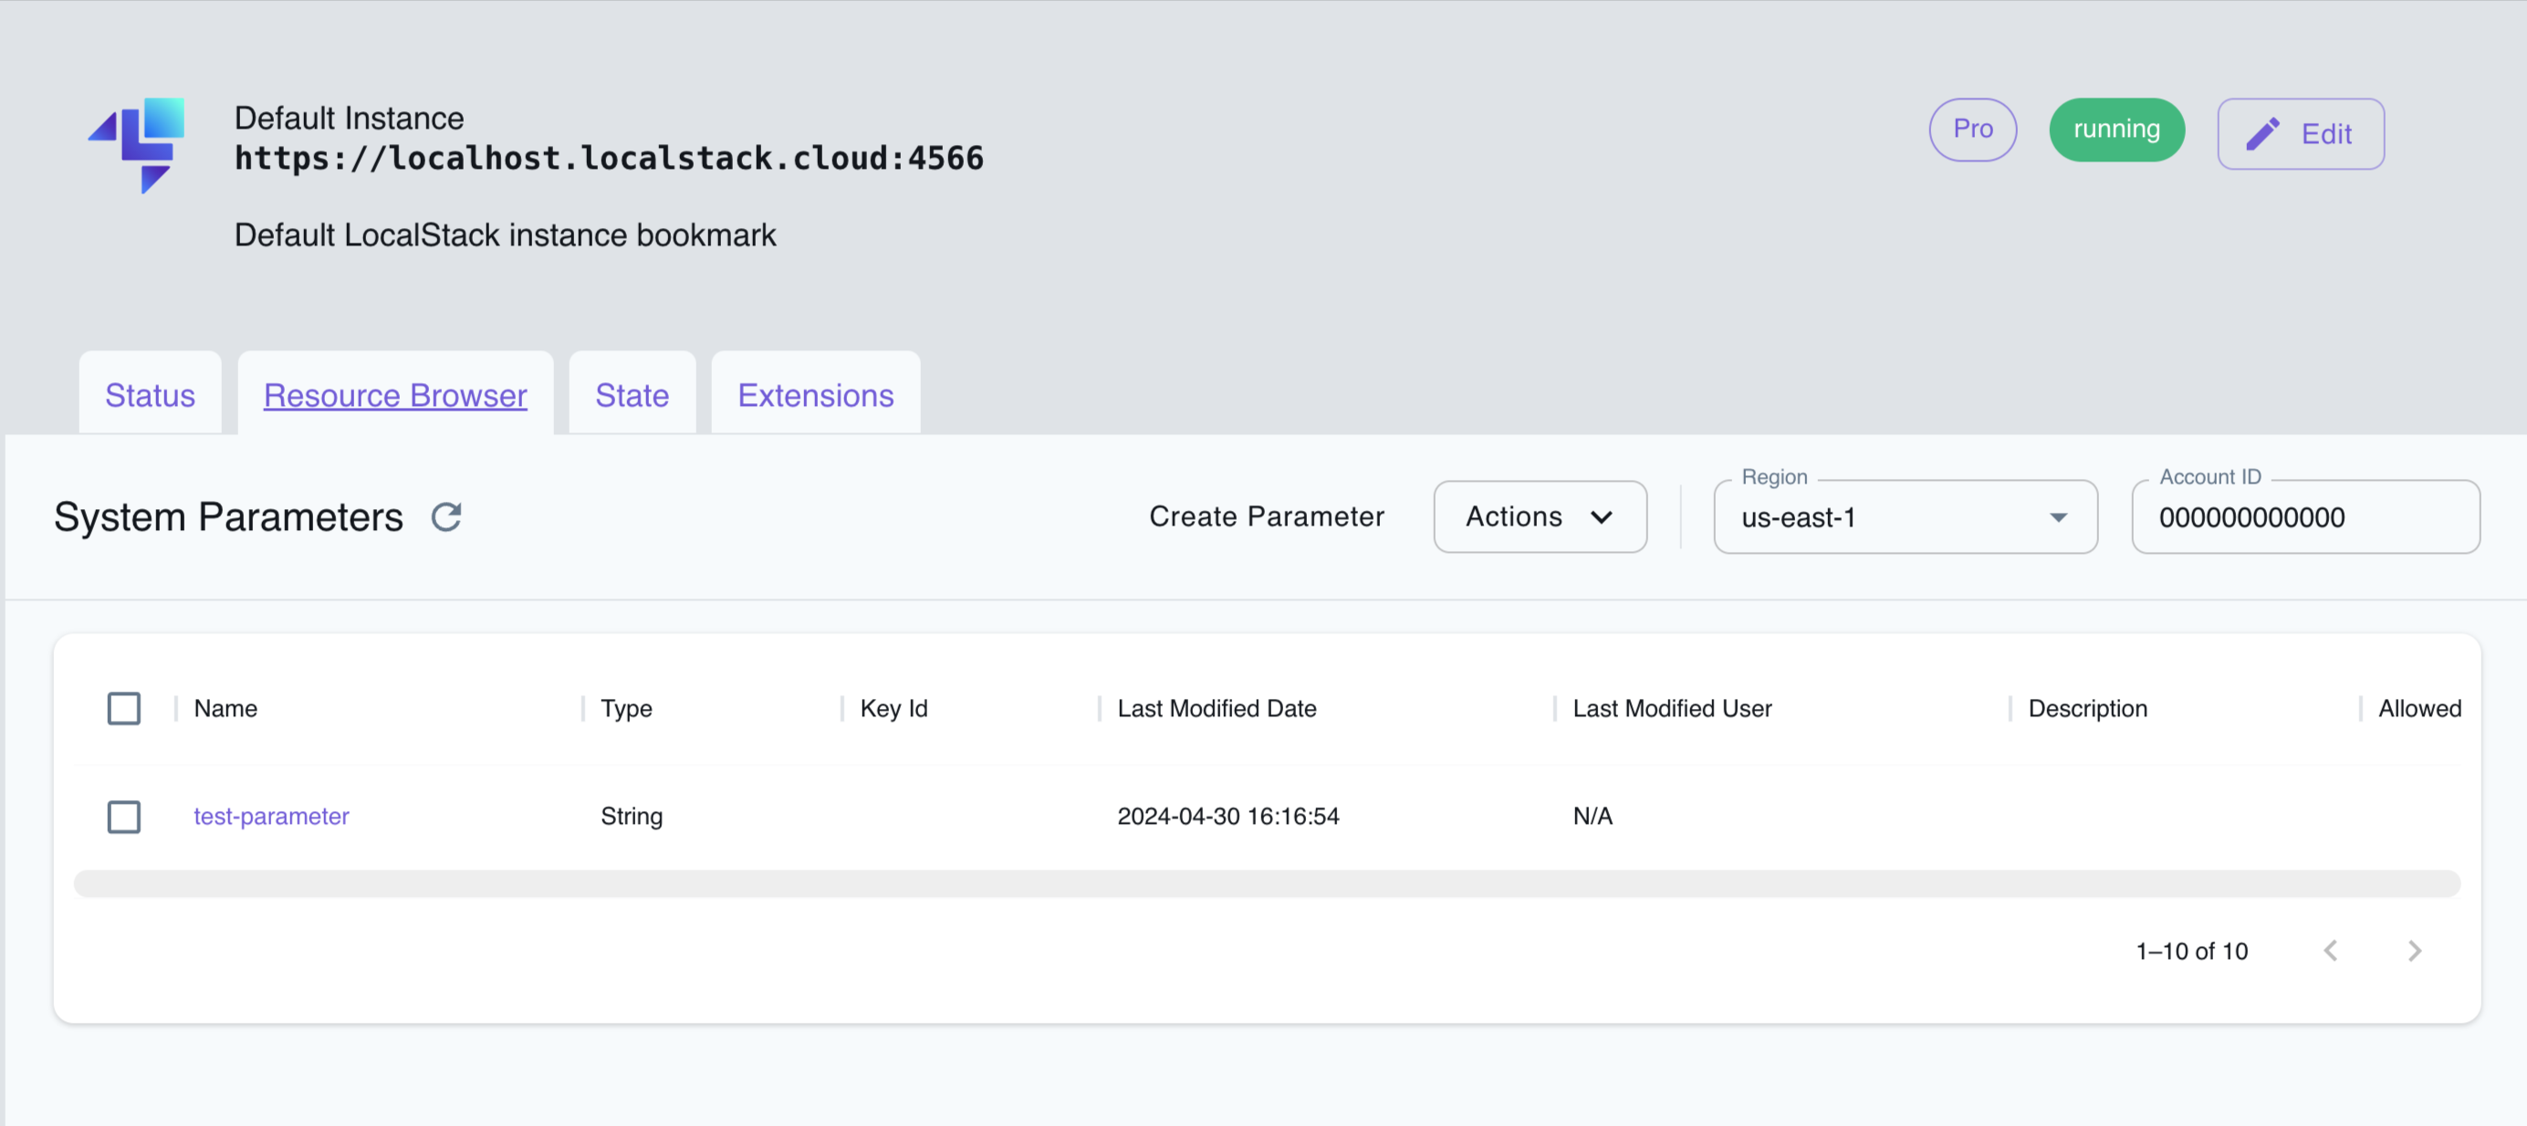The width and height of the screenshot is (2527, 1126).
Task: Click the pencil icon on the Edit button
Action: coord(2263,132)
